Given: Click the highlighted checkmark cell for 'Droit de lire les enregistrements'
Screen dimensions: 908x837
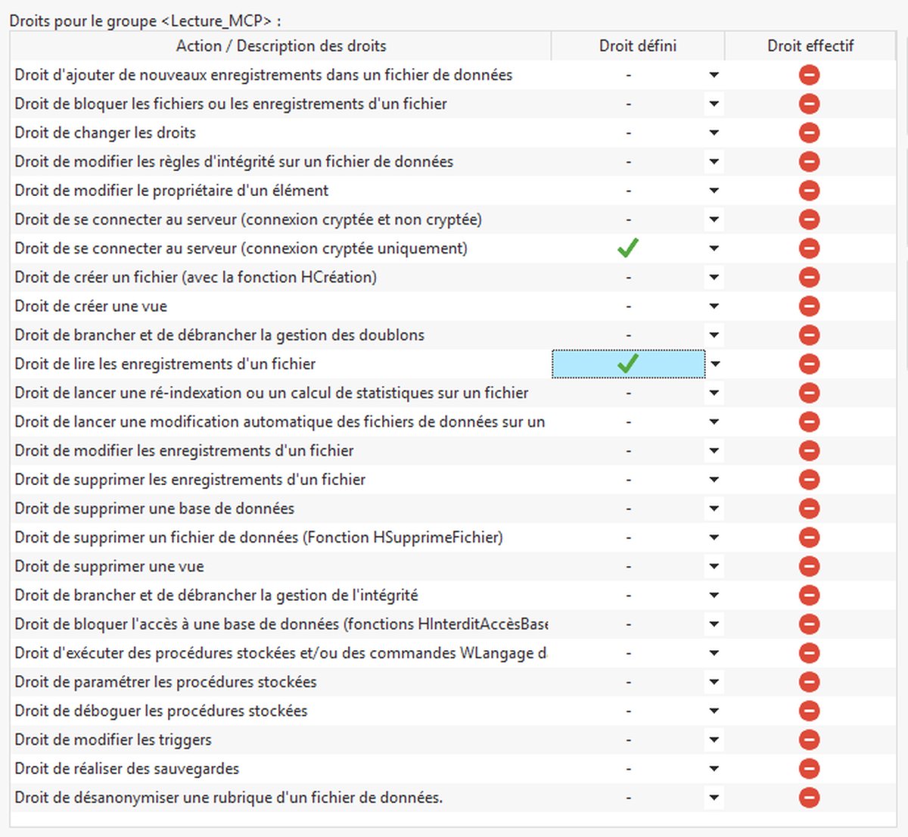Looking at the screenshot, I should (628, 364).
